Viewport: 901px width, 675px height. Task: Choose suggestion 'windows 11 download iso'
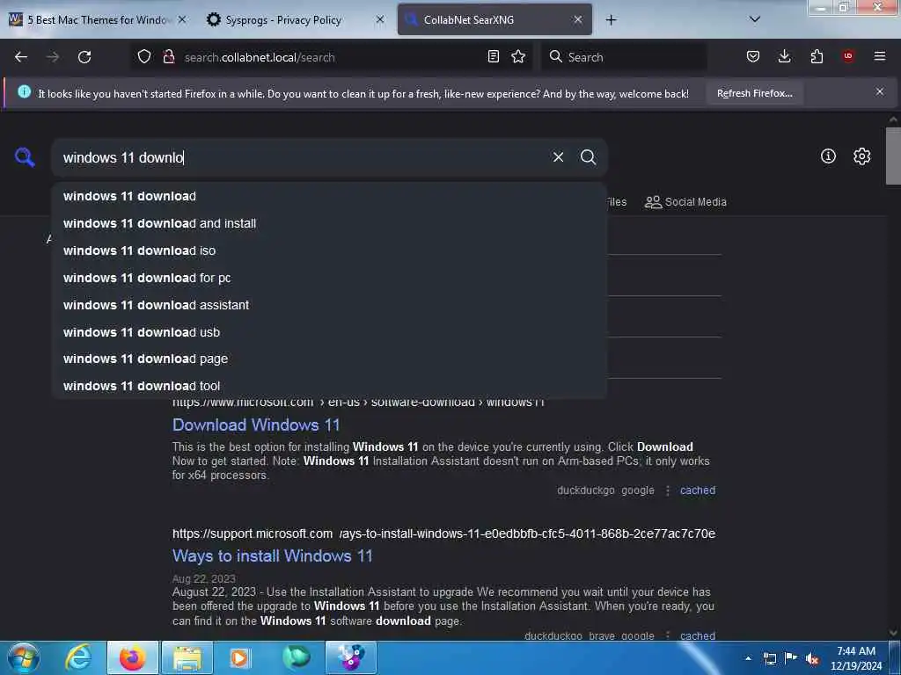(329, 250)
